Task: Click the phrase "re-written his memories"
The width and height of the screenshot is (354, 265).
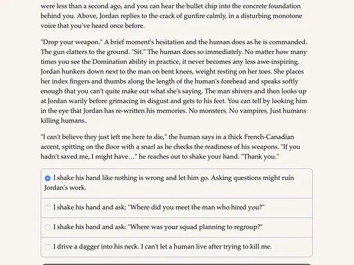Action: point(151,111)
